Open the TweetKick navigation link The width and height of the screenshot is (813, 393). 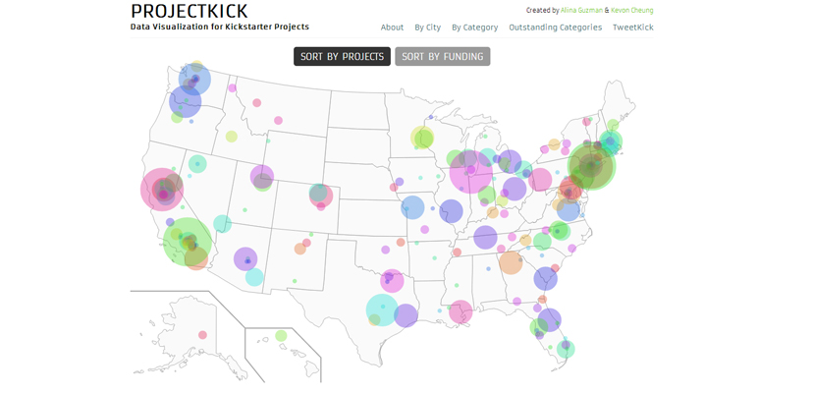[632, 28]
